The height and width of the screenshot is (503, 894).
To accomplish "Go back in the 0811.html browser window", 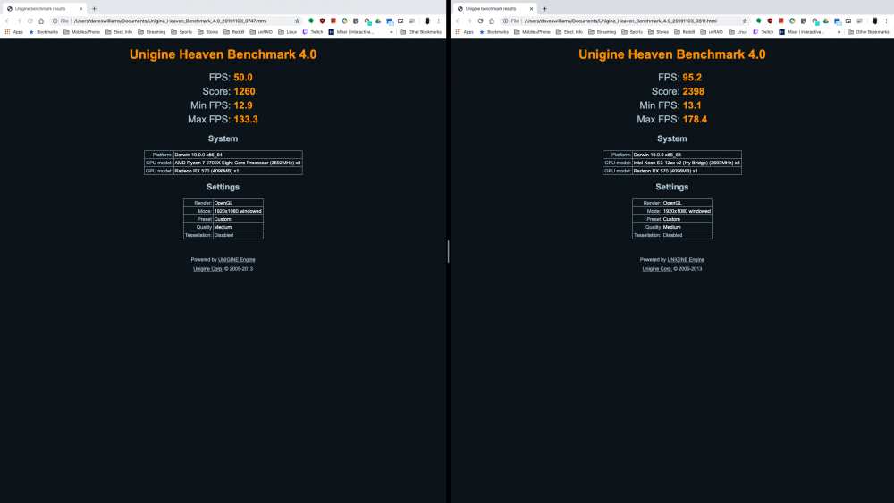I will [x=458, y=21].
